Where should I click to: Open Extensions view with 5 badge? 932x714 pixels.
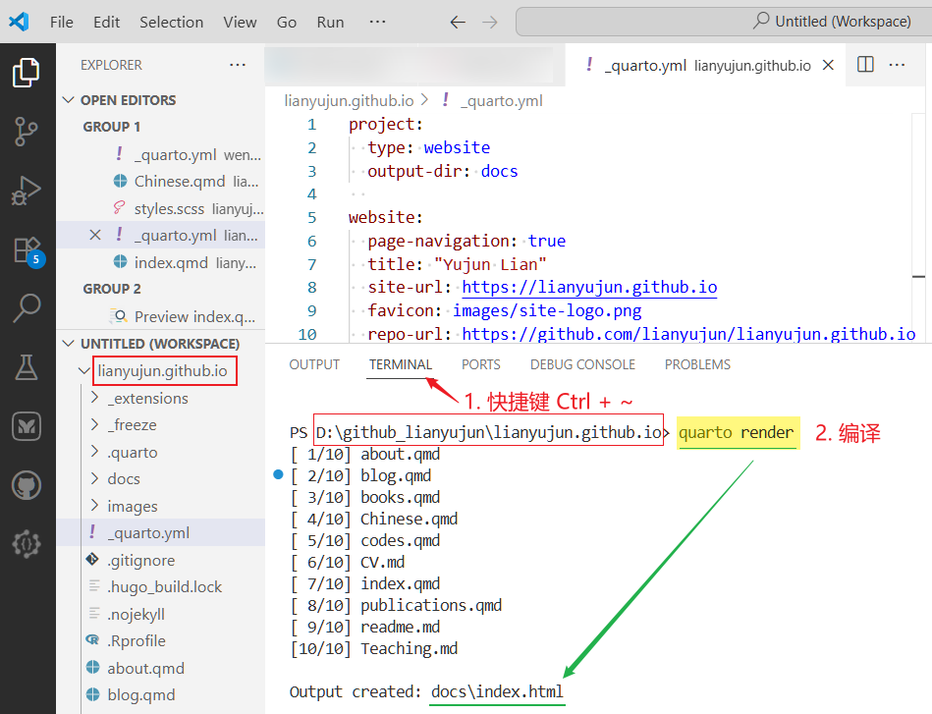[27, 250]
